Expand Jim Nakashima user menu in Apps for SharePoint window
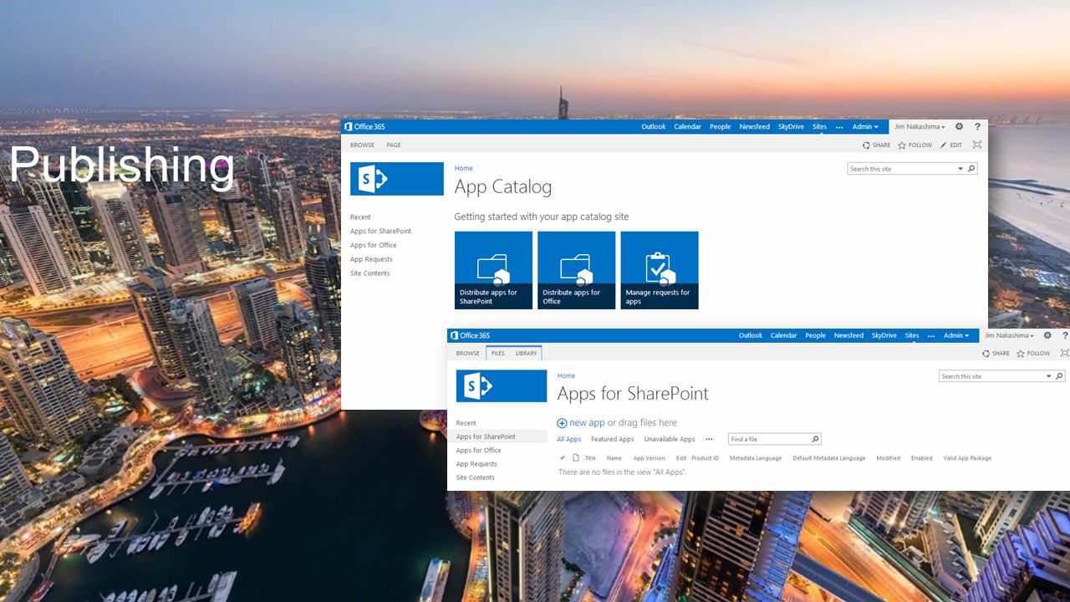This screenshot has width=1070, height=602. [1010, 335]
